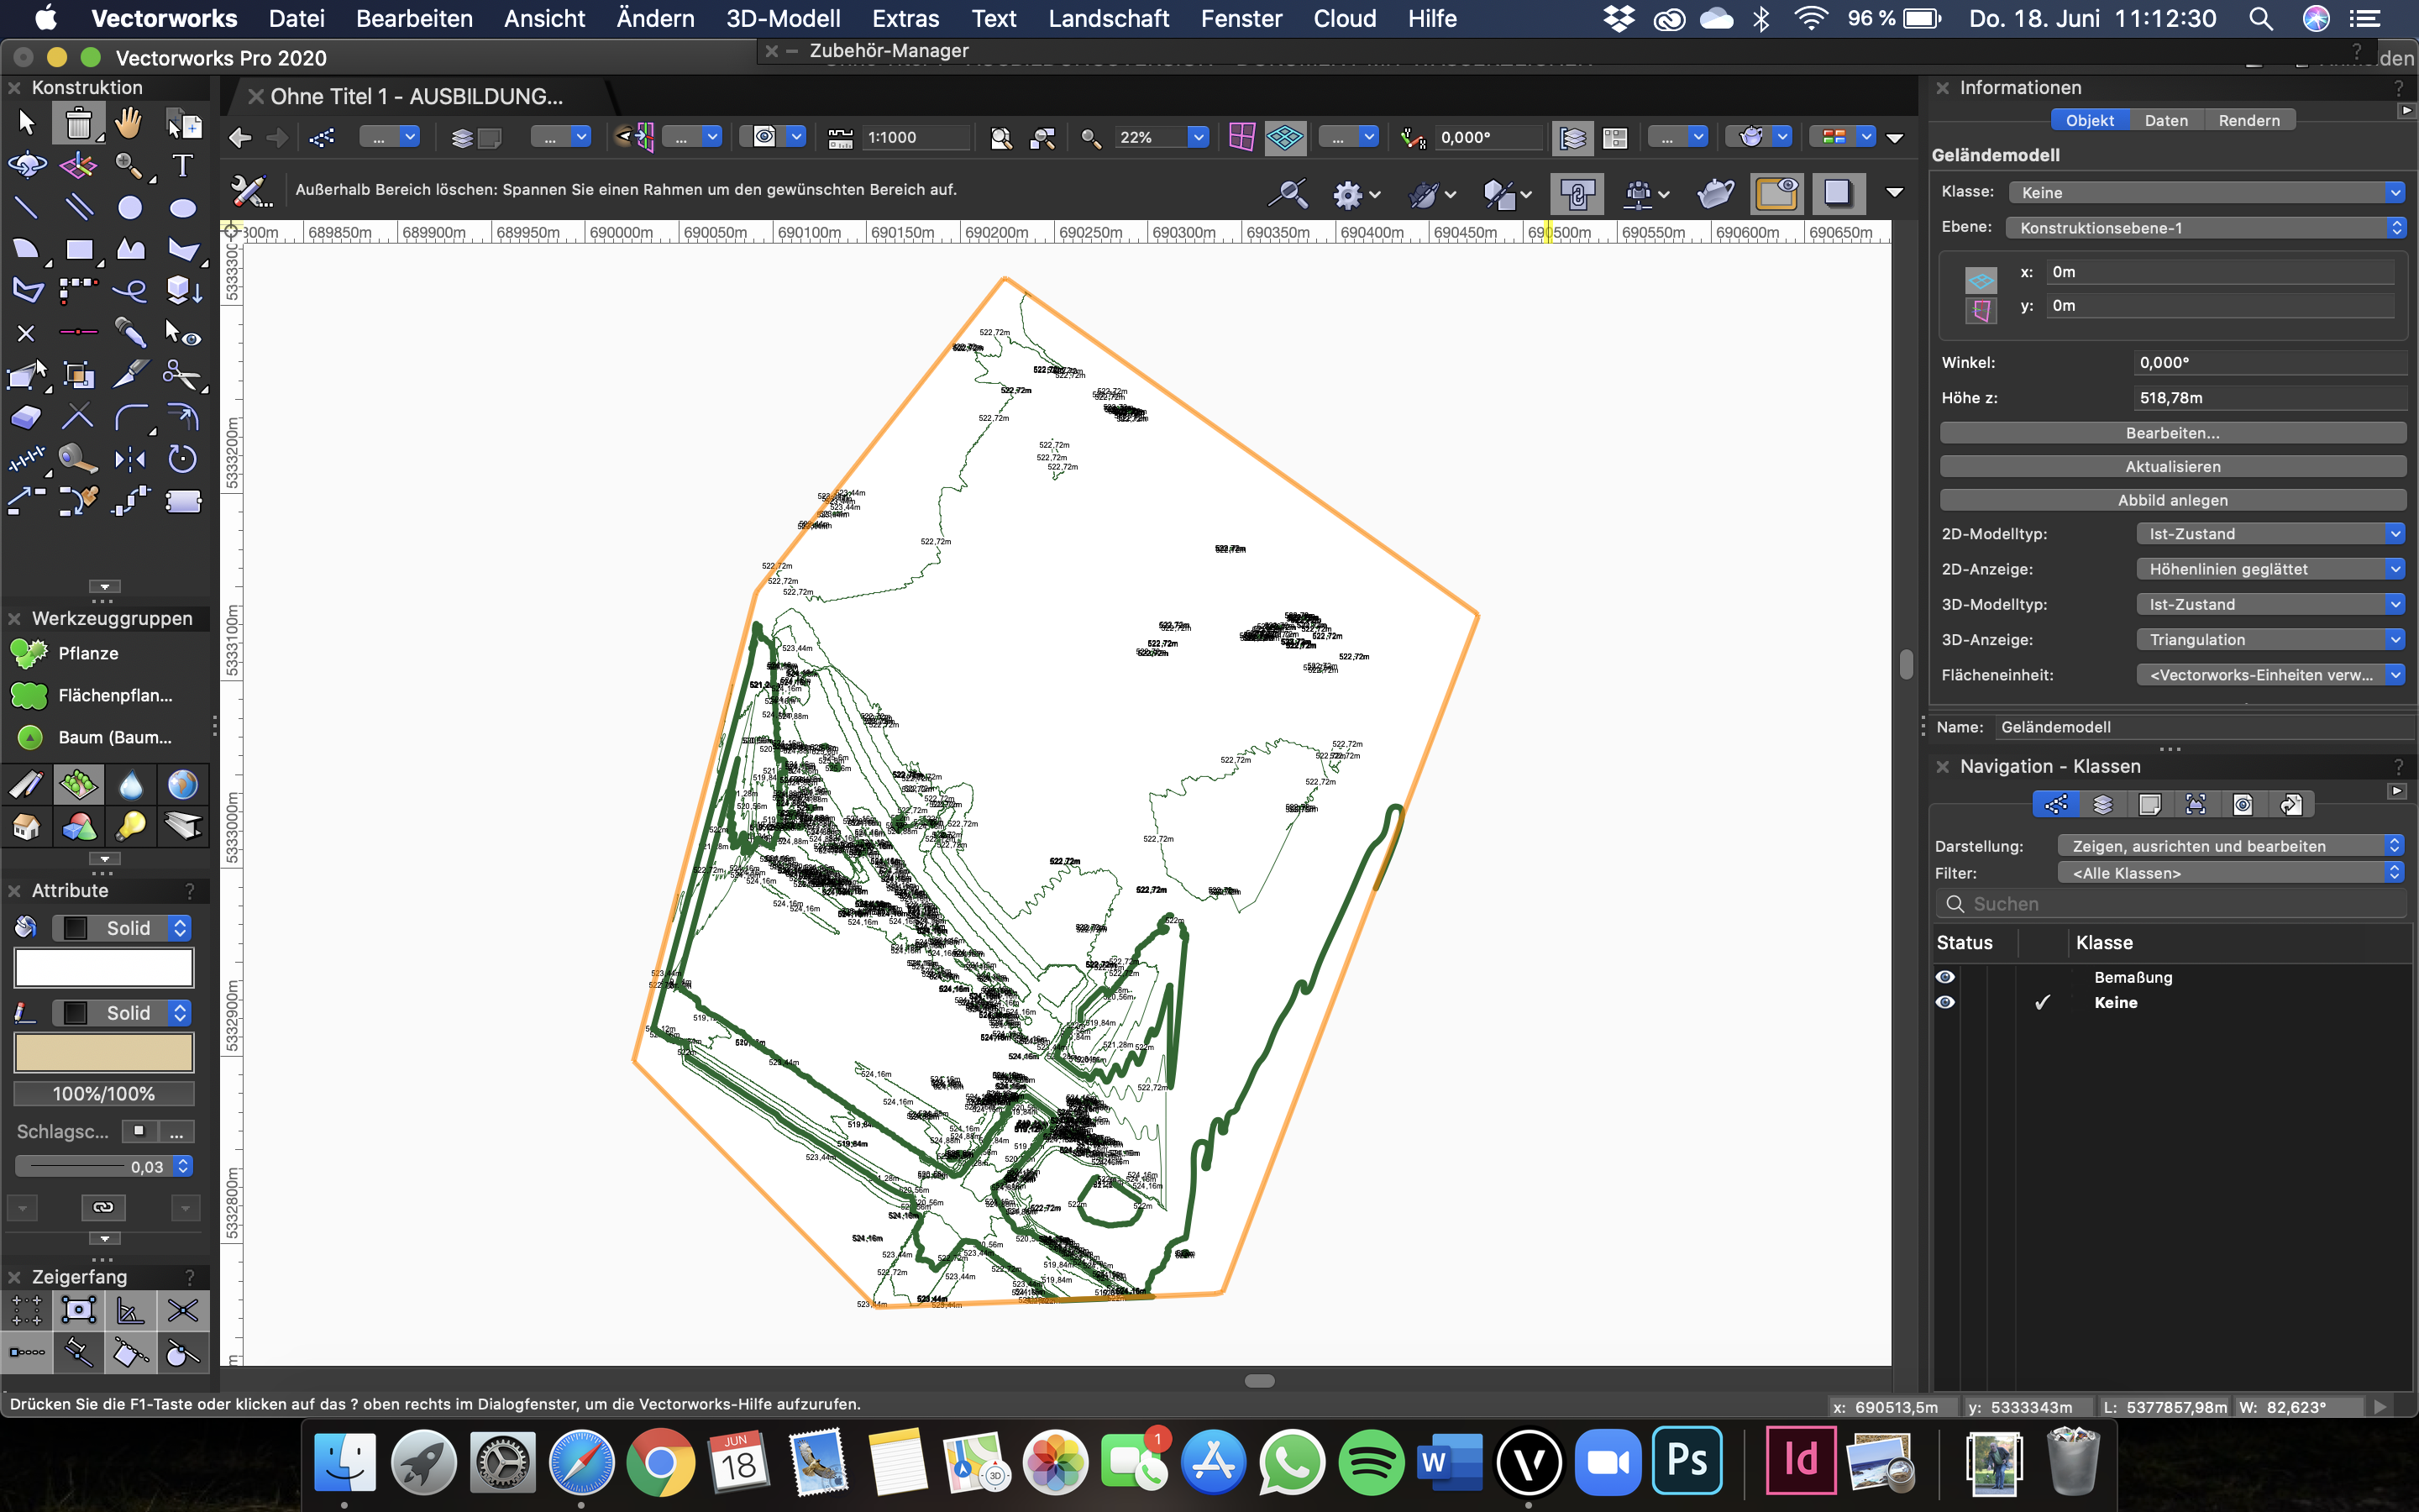Screen dimensions: 2419x1512
Task: Select the Circle drawing tool
Action: [130, 208]
